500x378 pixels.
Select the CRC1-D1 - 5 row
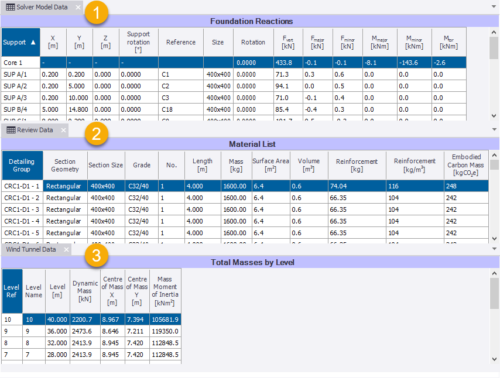[245, 233]
